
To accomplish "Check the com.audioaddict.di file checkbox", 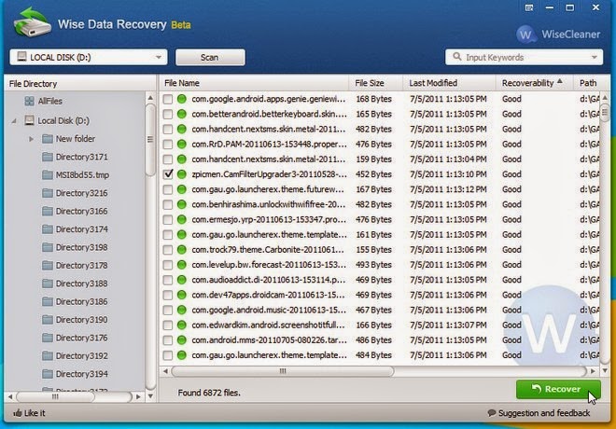I will coord(168,280).
